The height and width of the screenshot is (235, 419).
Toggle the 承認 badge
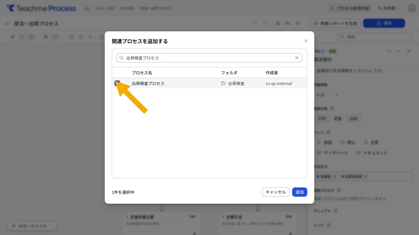click(x=324, y=142)
